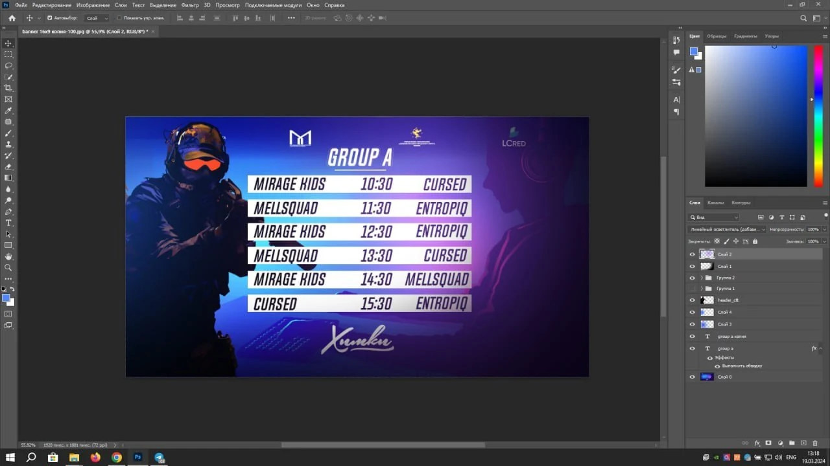The image size is (830, 466).
Task: Click Delete layer trash icon
Action: pos(815,443)
